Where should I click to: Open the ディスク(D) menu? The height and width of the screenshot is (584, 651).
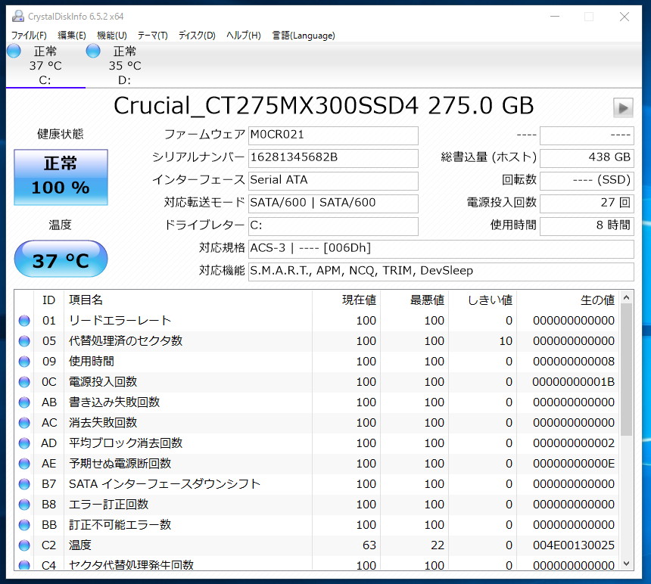[x=198, y=36]
